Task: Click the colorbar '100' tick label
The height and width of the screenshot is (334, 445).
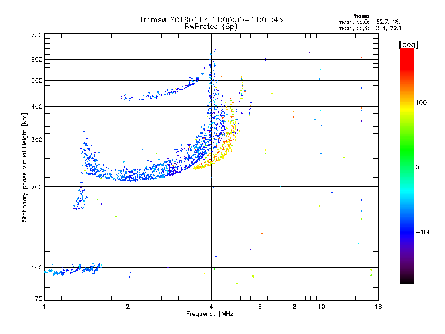Action: pos(421,102)
